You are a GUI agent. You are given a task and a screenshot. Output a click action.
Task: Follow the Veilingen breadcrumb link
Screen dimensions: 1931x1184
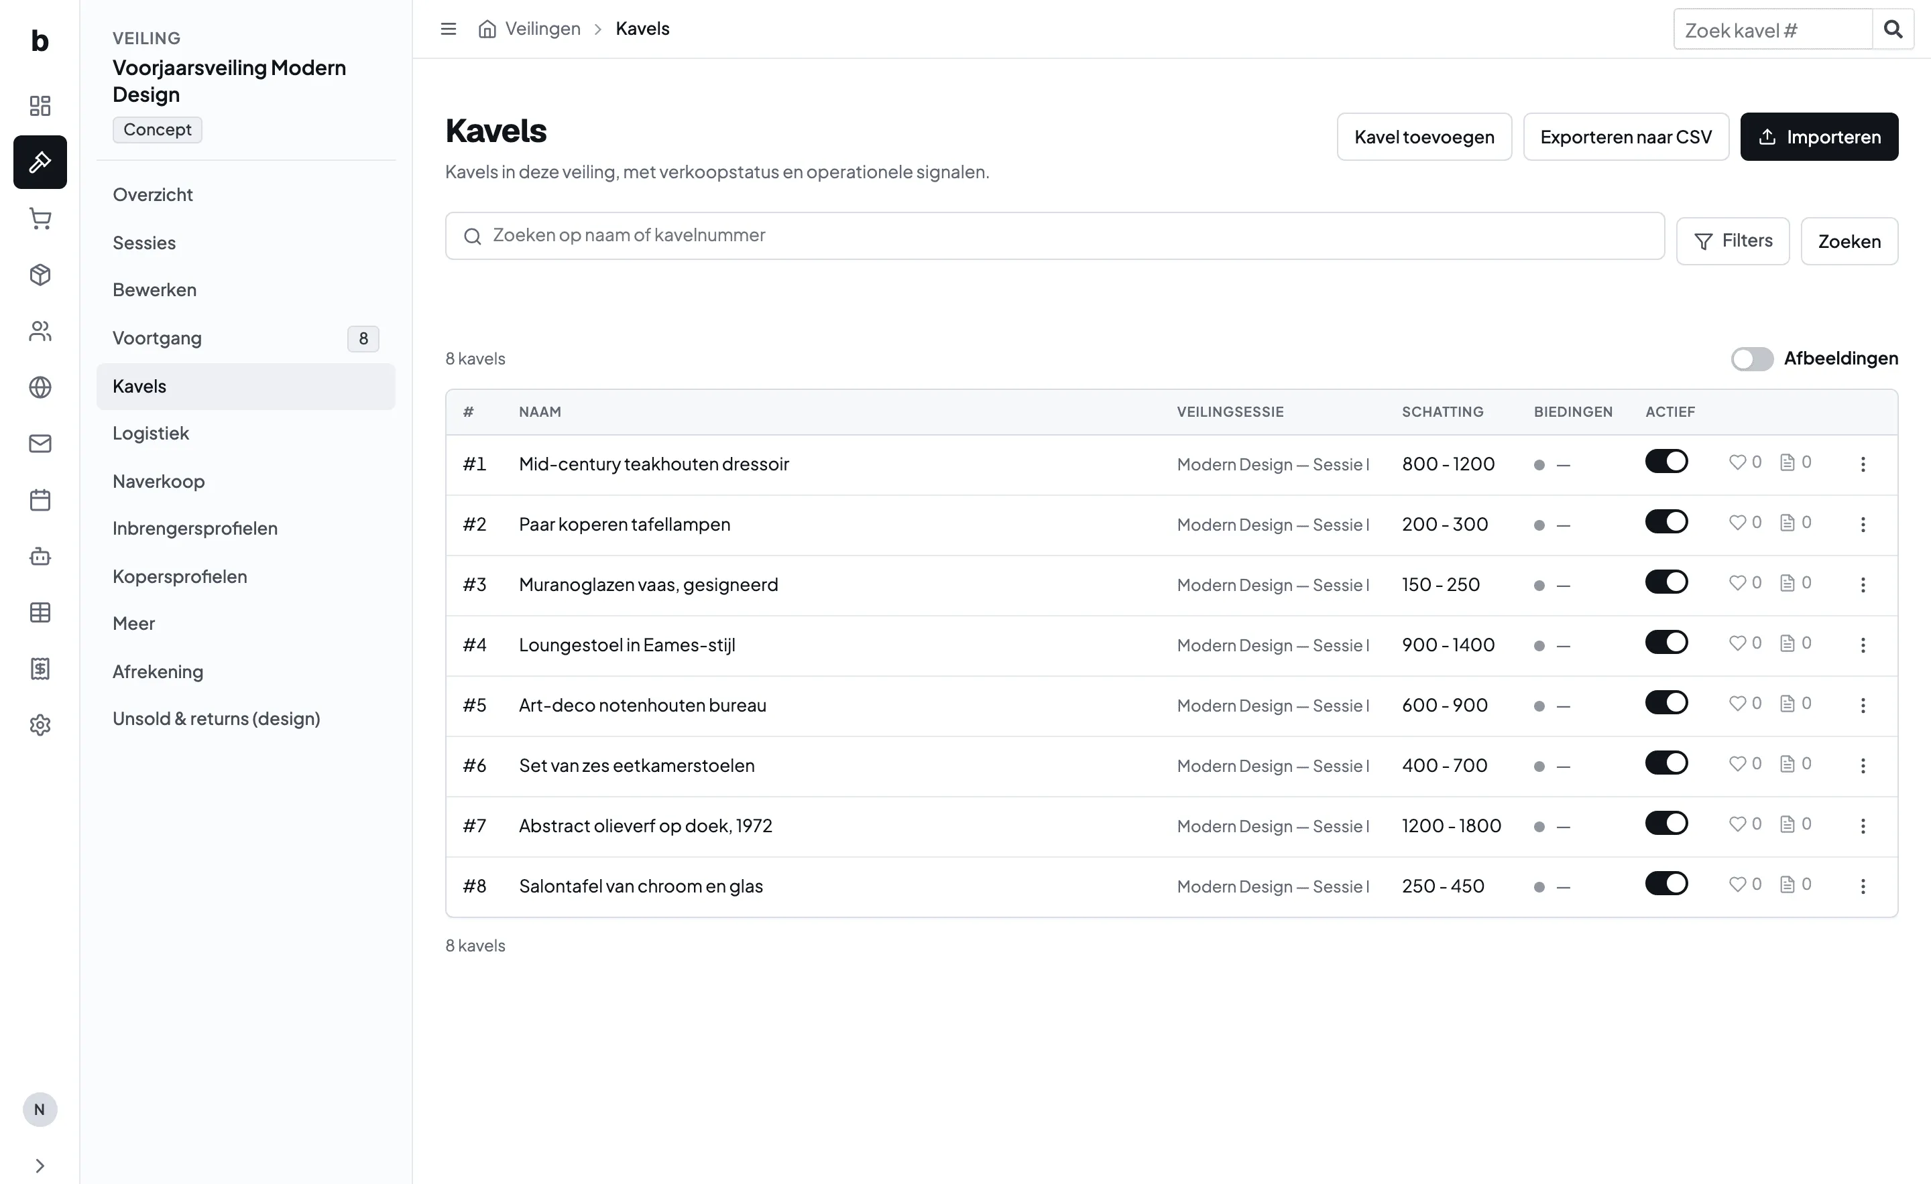click(542, 29)
